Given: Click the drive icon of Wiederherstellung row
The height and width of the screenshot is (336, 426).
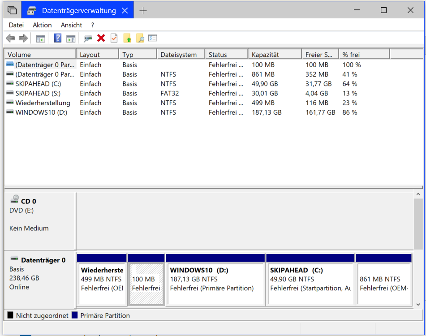Looking at the screenshot, I should (x=10, y=102).
